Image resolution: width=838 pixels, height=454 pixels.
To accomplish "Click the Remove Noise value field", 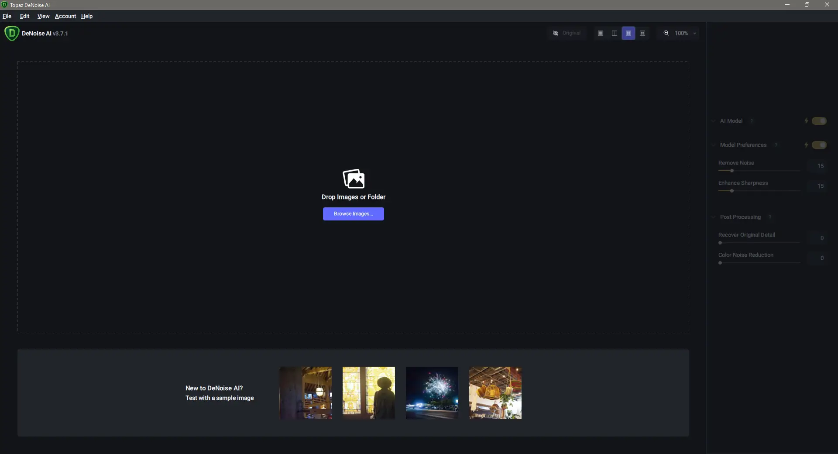I will (817, 166).
